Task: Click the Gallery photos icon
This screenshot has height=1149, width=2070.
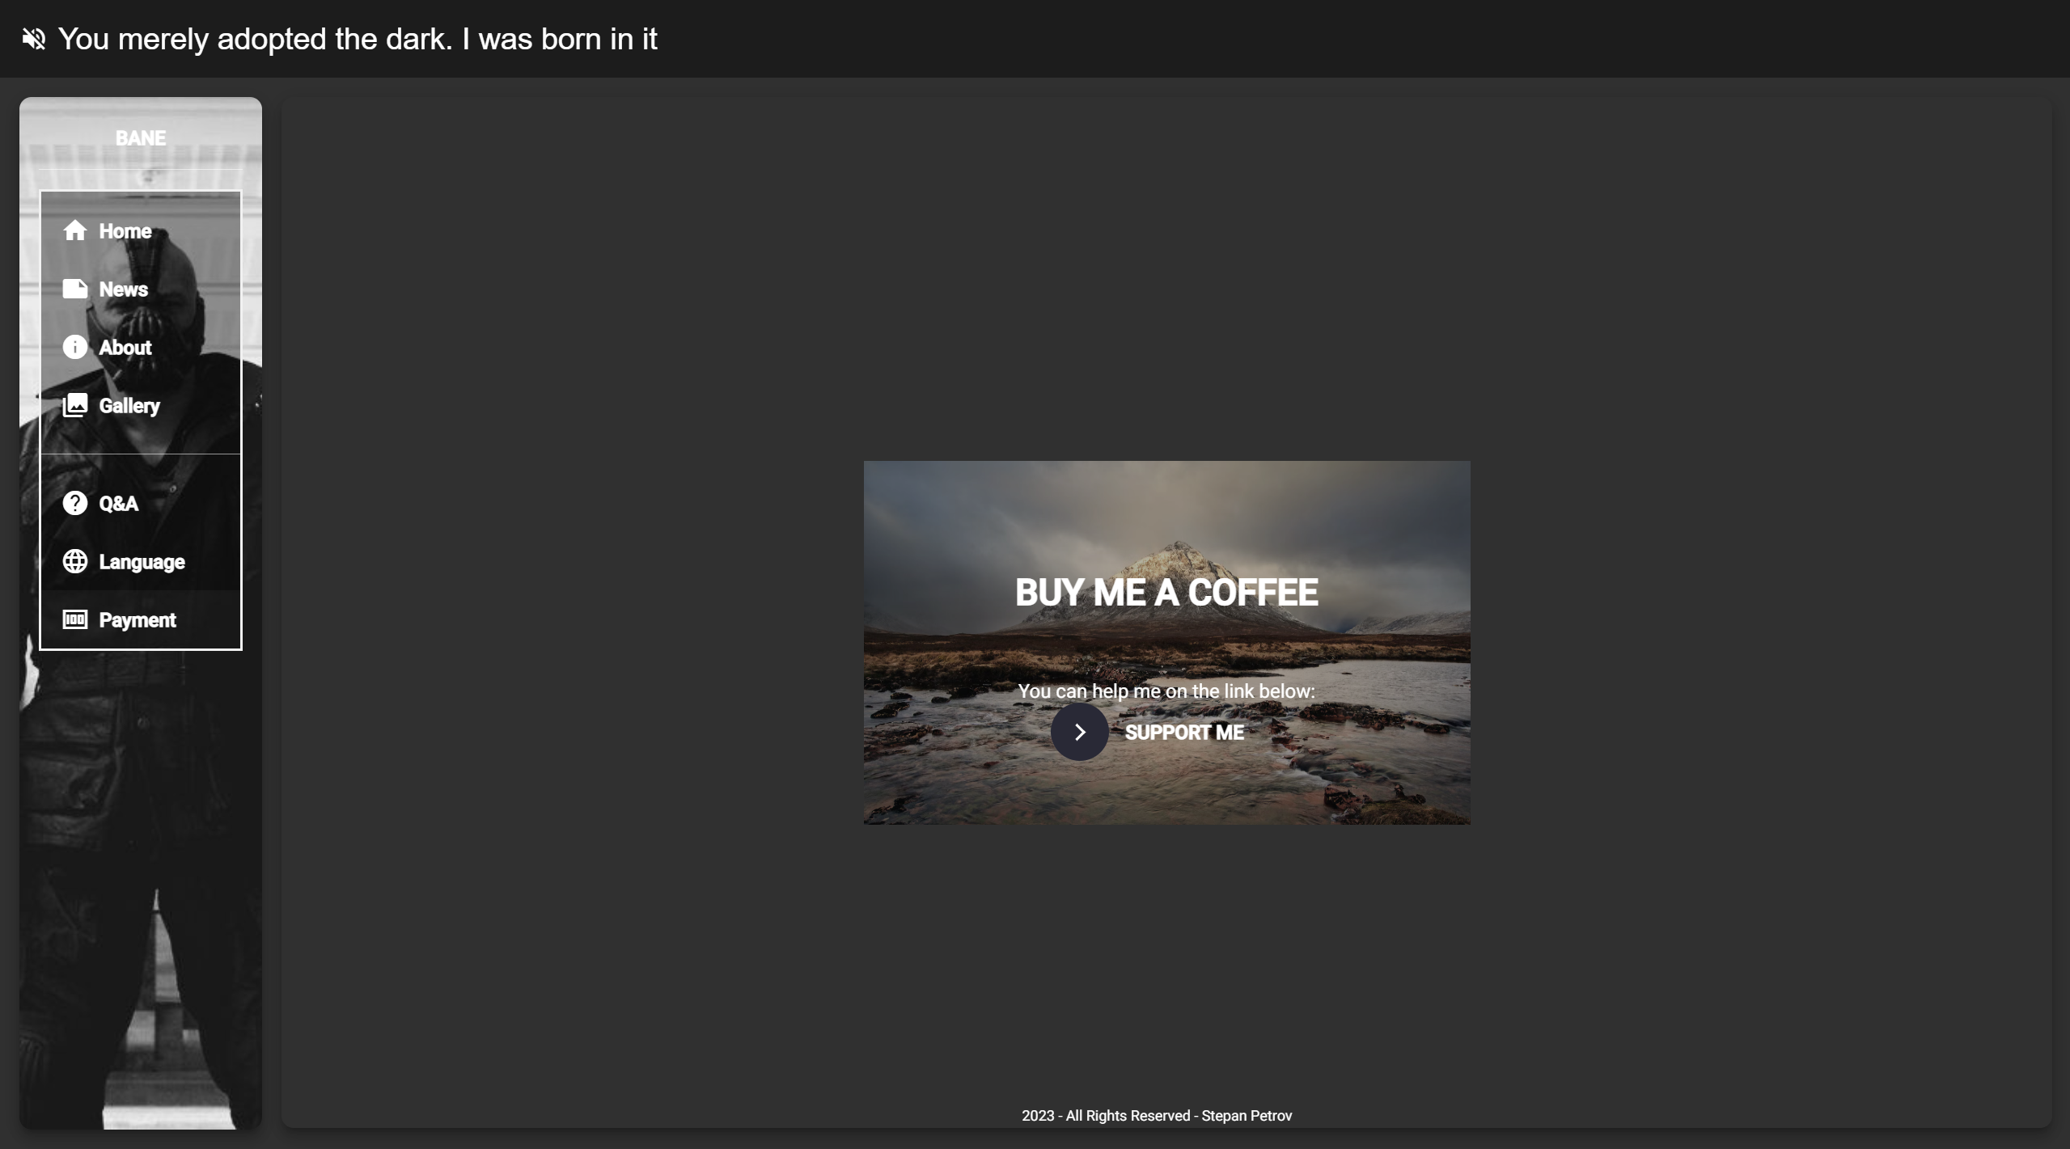Action: point(74,406)
